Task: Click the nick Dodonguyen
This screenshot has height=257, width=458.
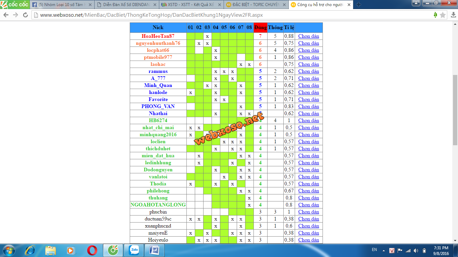Action: pyautogui.click(x=158, y=170)
